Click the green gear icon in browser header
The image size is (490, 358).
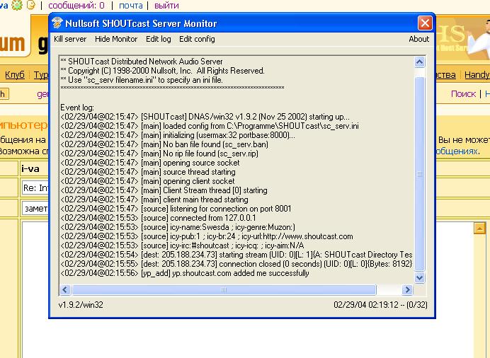pos(17,5)
